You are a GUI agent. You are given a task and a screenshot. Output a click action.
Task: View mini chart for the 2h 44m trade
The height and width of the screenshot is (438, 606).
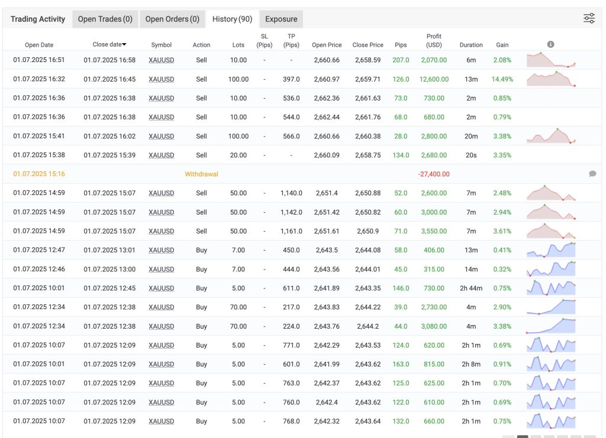coord(551,288)
